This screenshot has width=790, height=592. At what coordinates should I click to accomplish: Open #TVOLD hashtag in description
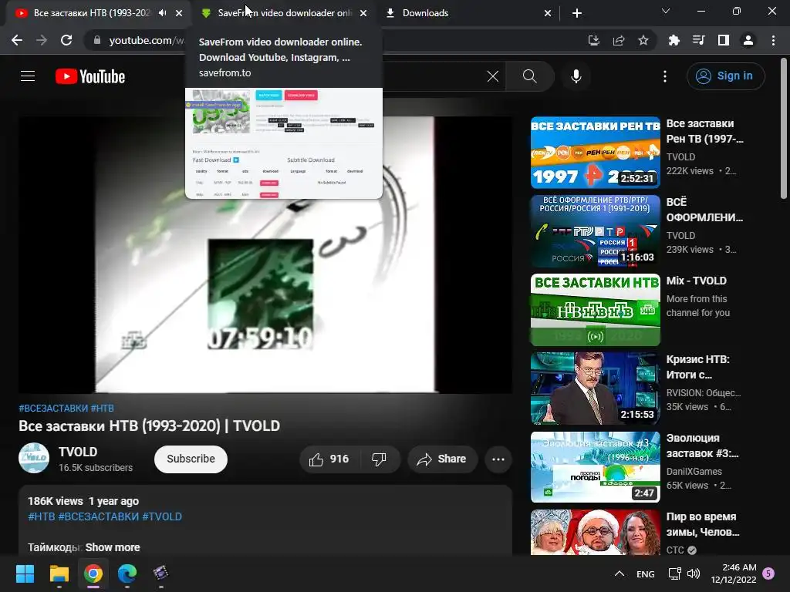pos(162,516)
